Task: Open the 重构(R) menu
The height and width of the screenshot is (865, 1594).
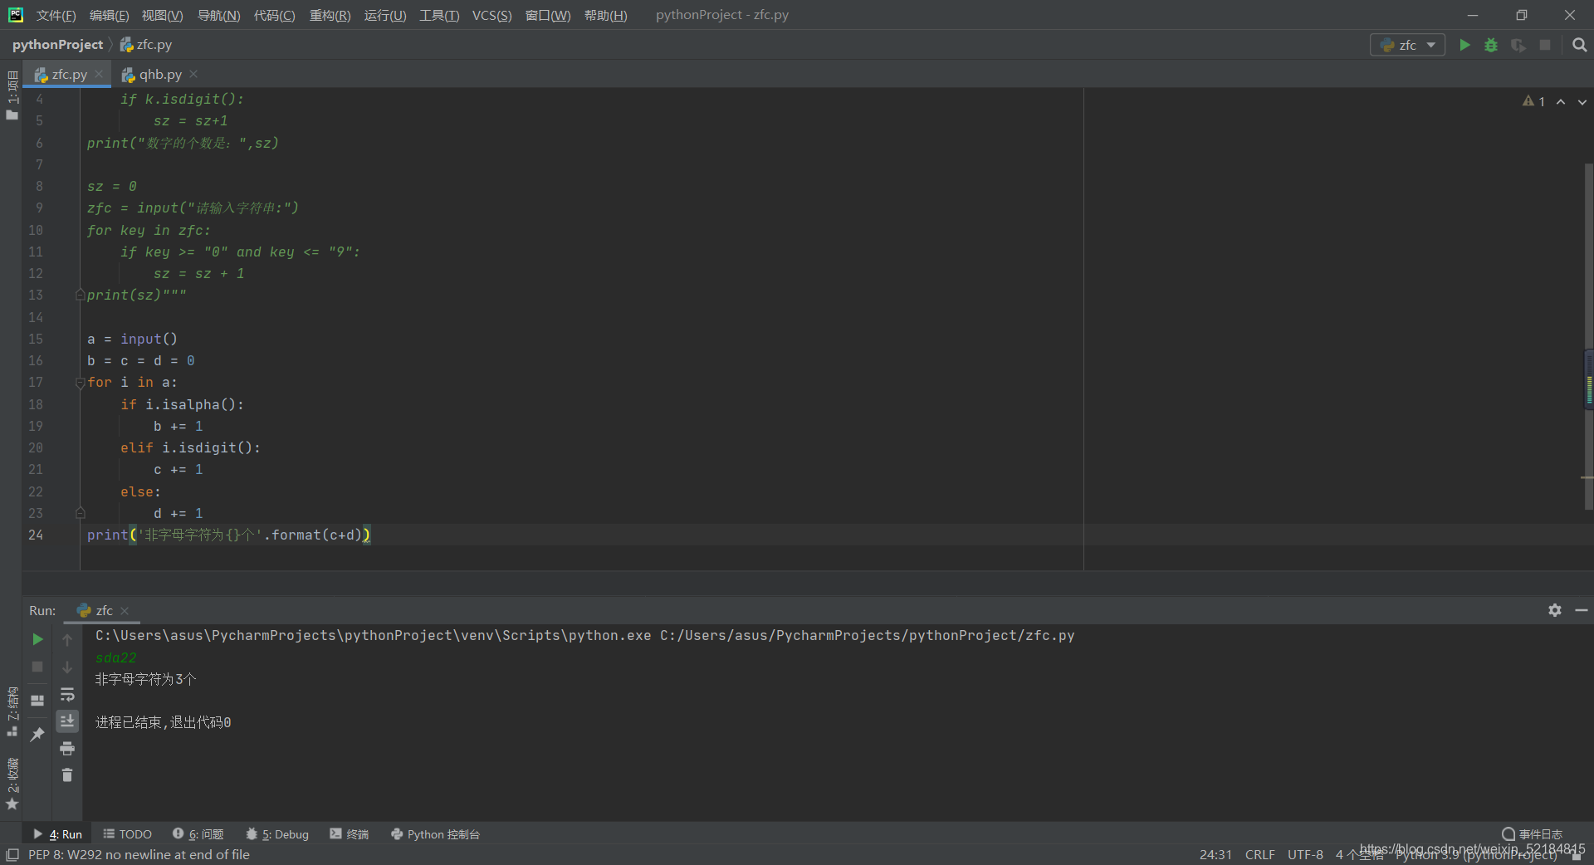Action: [330, 16]
